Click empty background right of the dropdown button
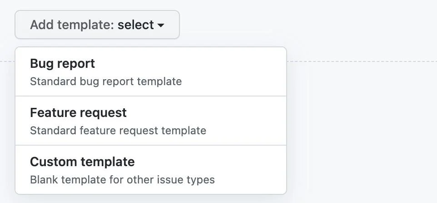Image resolution: width=437 pixels, height=203 pixels. (x=307, y=25)
